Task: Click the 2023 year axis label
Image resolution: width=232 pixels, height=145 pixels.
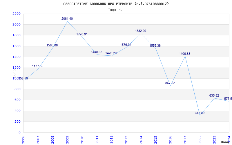Action: pos(214,140)
